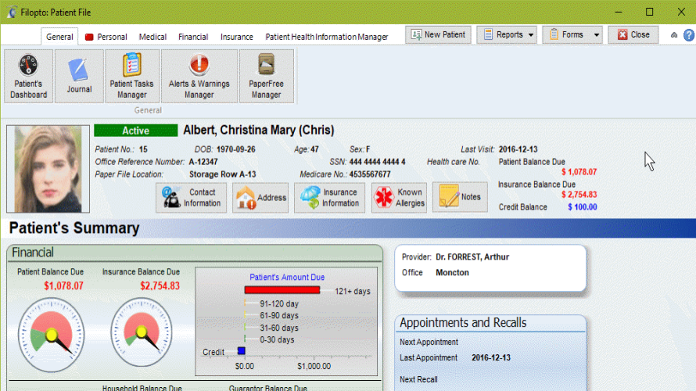
Task: Close the patient file with Close button
Action: (633, 34)
